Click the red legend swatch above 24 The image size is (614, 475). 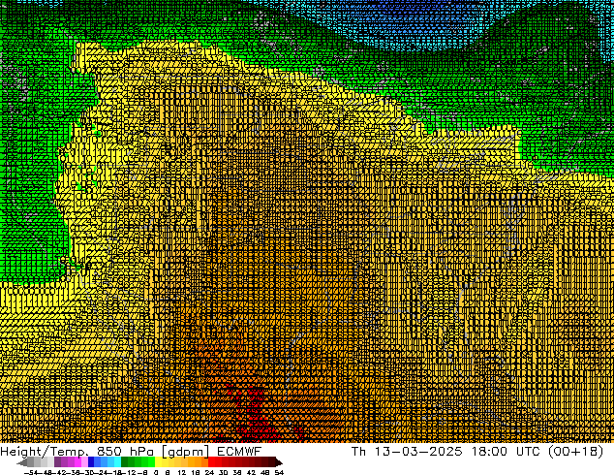211,462
